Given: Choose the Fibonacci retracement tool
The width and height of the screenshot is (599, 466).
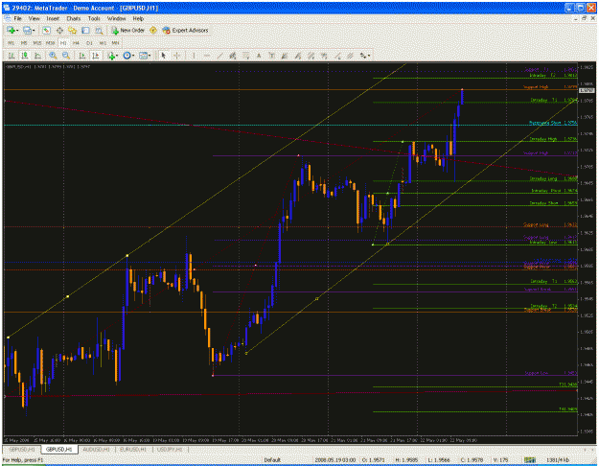Looking at the screenshot, I should click(x=245, y=56).
